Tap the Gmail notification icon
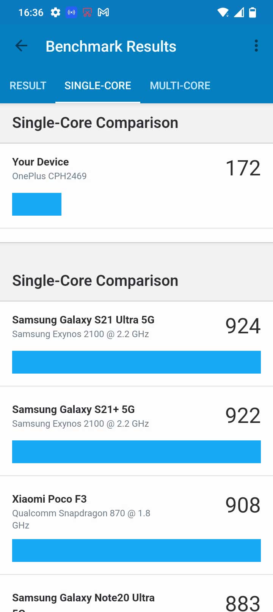The height and width of the screenshot is (612, 273). pyautogui.click(x=103, y=13)
